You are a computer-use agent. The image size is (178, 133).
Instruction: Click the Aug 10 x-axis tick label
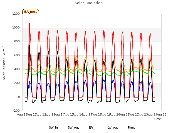[22, 114]
